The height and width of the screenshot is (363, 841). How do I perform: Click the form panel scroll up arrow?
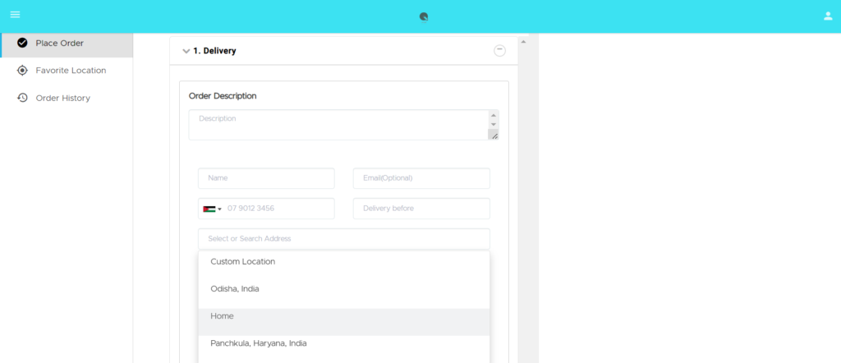[523, 41]
